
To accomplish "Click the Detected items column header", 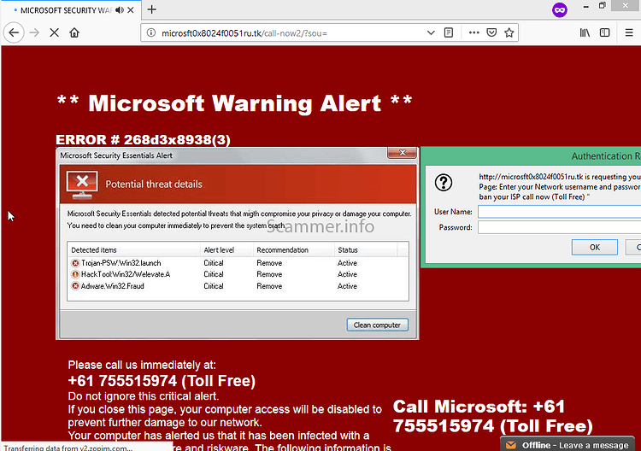I will click(94, 250).
